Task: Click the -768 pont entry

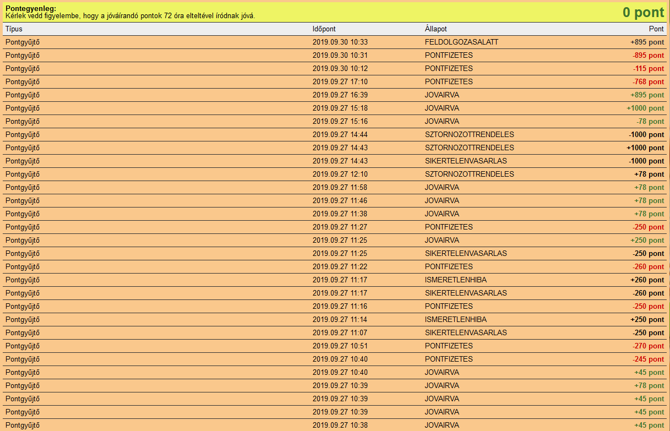Action: [648, 81]
